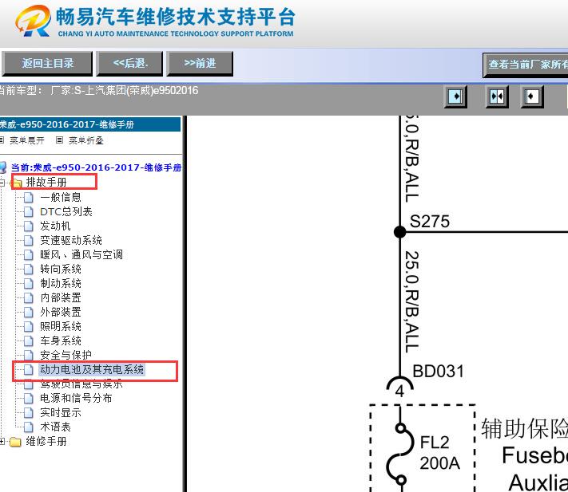Open the DTC总列表 tree entry
The image size is (568, 492).
(66, 211)
